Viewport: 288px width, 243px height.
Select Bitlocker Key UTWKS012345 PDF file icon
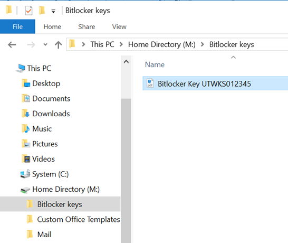pos(150,83)
